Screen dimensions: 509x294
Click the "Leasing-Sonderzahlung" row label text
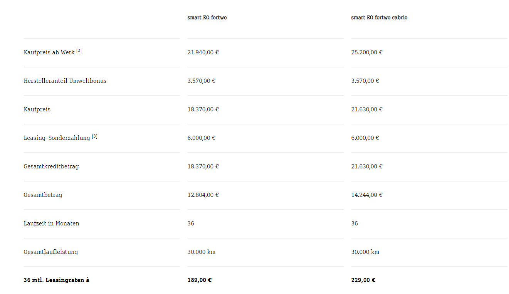57,138
